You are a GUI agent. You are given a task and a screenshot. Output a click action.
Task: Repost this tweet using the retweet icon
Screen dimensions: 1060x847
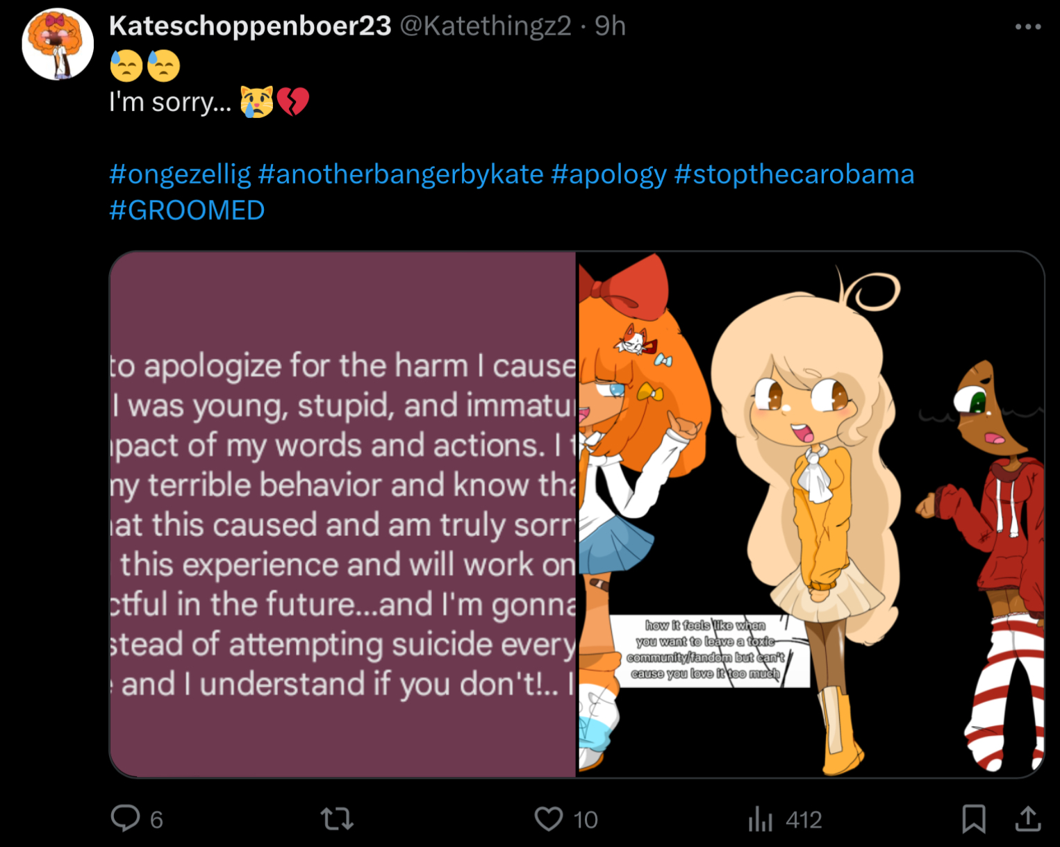click(338, 819)
